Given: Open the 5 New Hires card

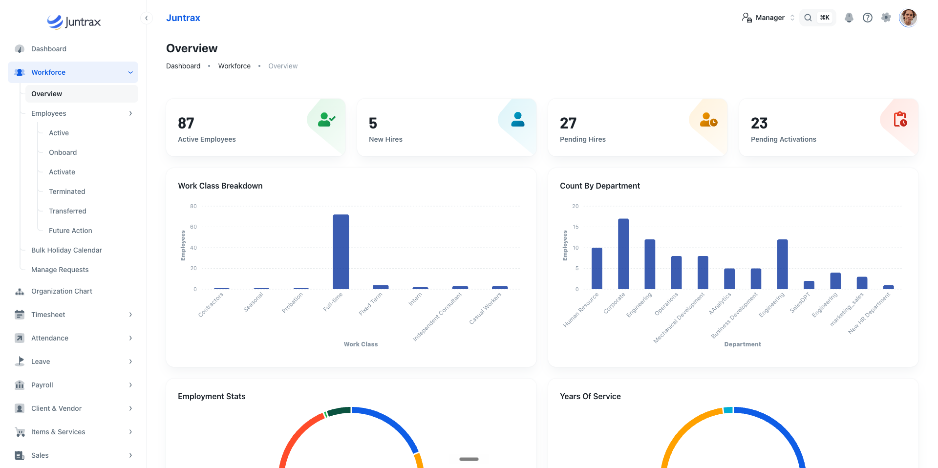Looking at the screenshot, I should point(447,128).
